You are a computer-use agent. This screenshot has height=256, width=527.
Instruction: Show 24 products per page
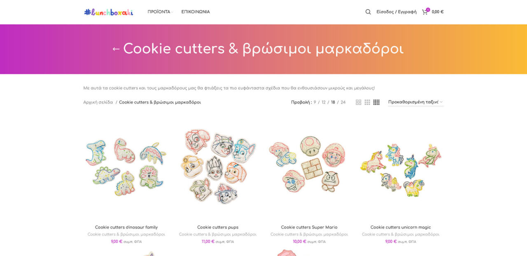[343, 102]
